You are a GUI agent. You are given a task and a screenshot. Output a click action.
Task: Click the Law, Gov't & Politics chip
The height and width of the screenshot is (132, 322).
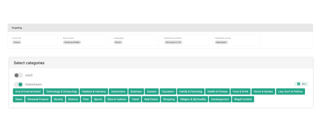tap(290, 92)
